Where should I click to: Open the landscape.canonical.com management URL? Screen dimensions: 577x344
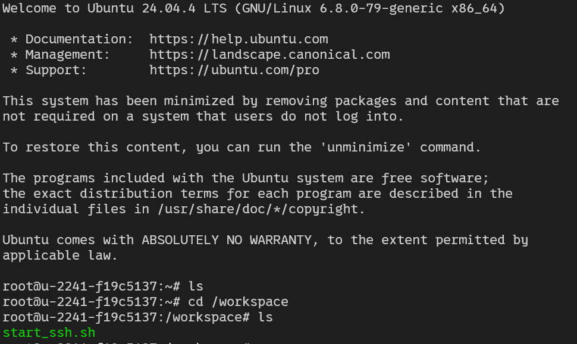(269, 55)
